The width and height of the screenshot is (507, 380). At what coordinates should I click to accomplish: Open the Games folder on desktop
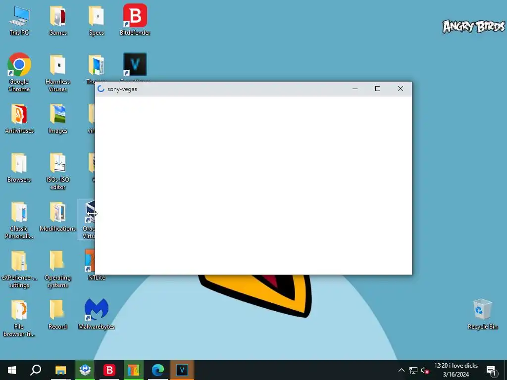[57, 21]
